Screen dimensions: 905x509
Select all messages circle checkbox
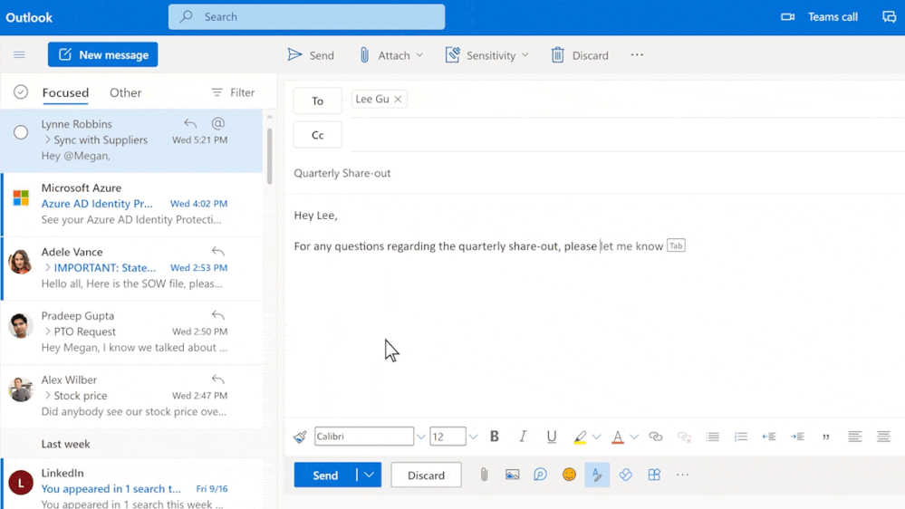coord(21,92)
